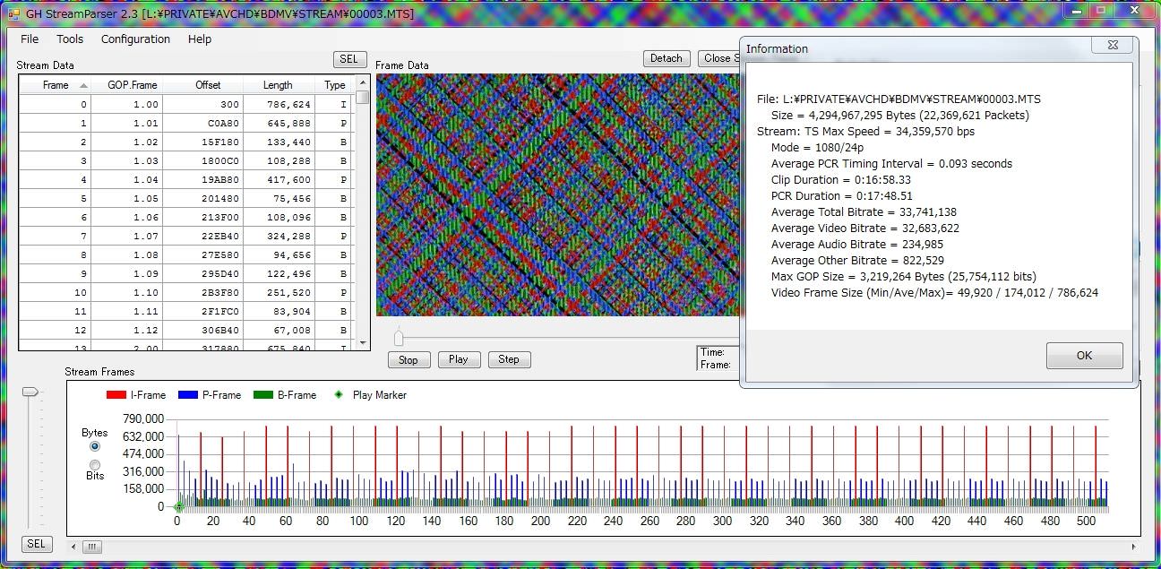The width and height of the screenshot is (1161, 569).
Task: Close the Information dialog with X
Action: pyautogui.click(x=1112, y=47)
